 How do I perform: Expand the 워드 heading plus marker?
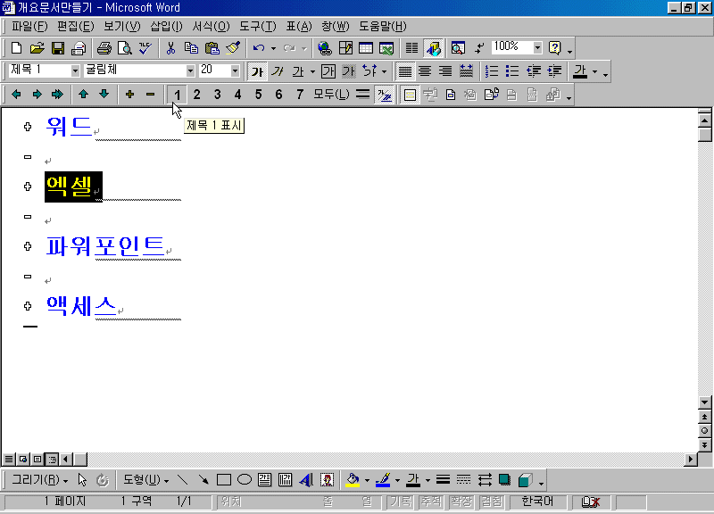pyautogui.click(x=28, y=127)
